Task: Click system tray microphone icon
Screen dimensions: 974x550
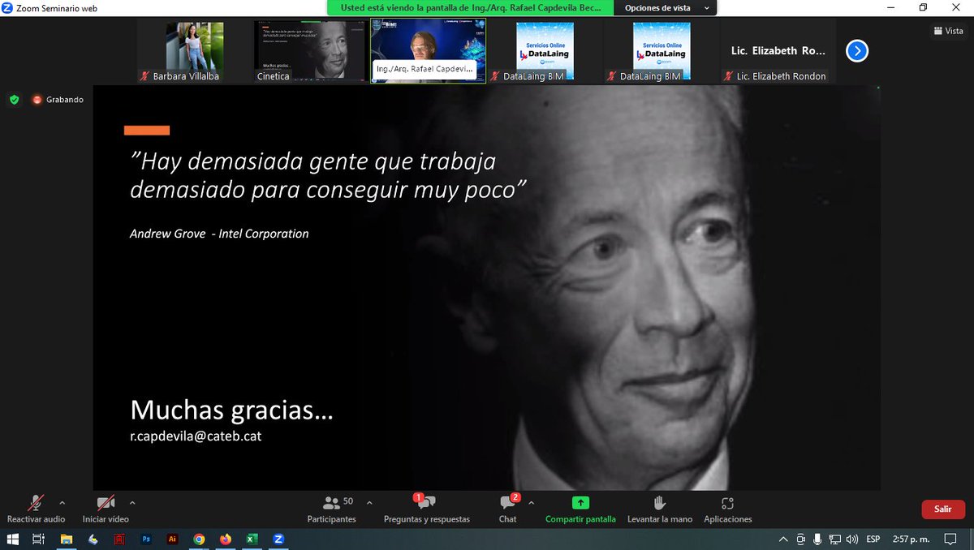Action: 817,539
